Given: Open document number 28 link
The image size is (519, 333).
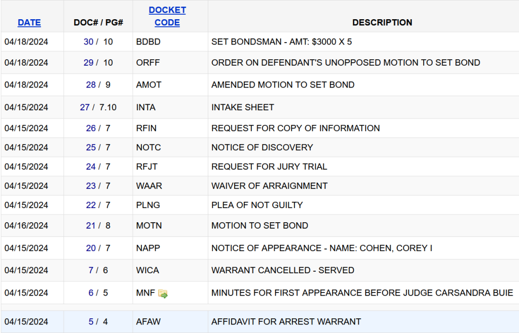Looking at the screenshot, I should 91,85.
